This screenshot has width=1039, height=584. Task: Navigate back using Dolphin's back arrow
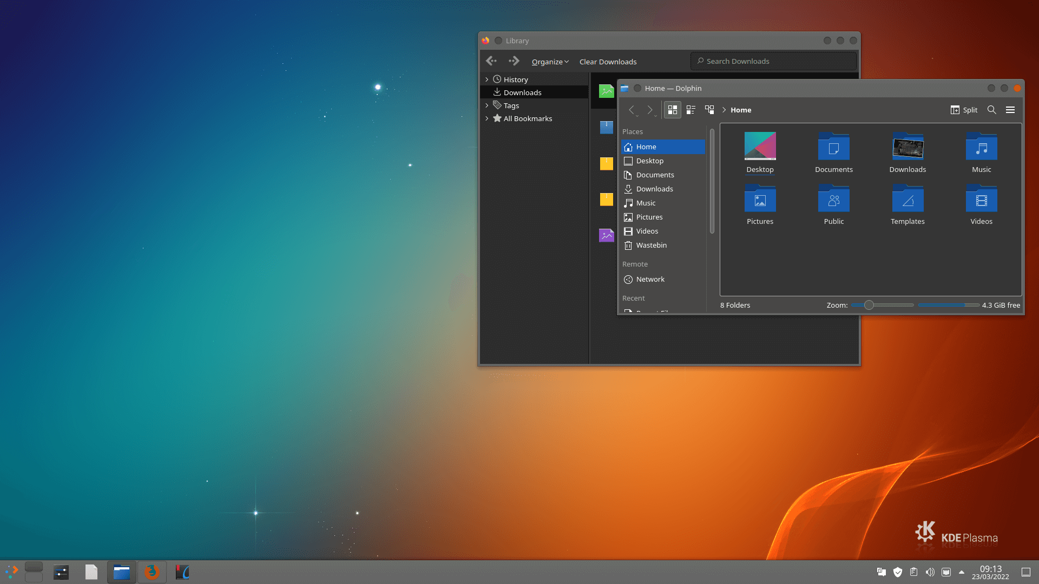pyautogui.click(x=633, y=110)
